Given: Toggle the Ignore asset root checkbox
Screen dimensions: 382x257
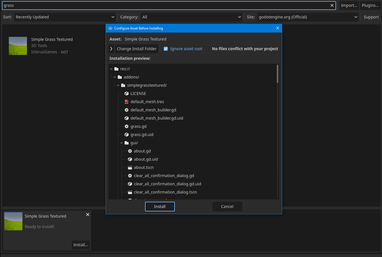Looking at the screenshot, I should pos(166,49).
